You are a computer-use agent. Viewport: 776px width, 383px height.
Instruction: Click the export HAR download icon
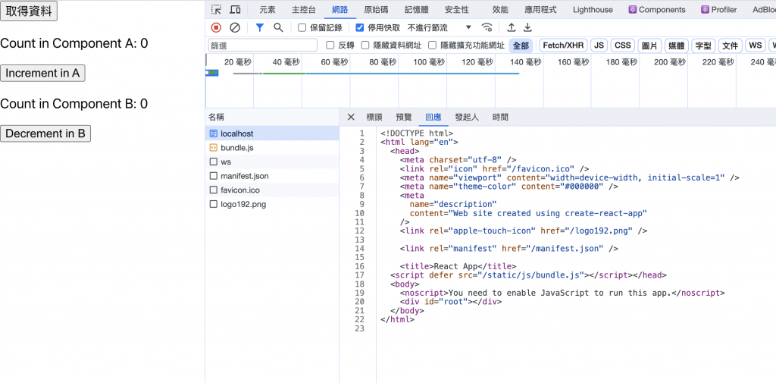(528, 28)
